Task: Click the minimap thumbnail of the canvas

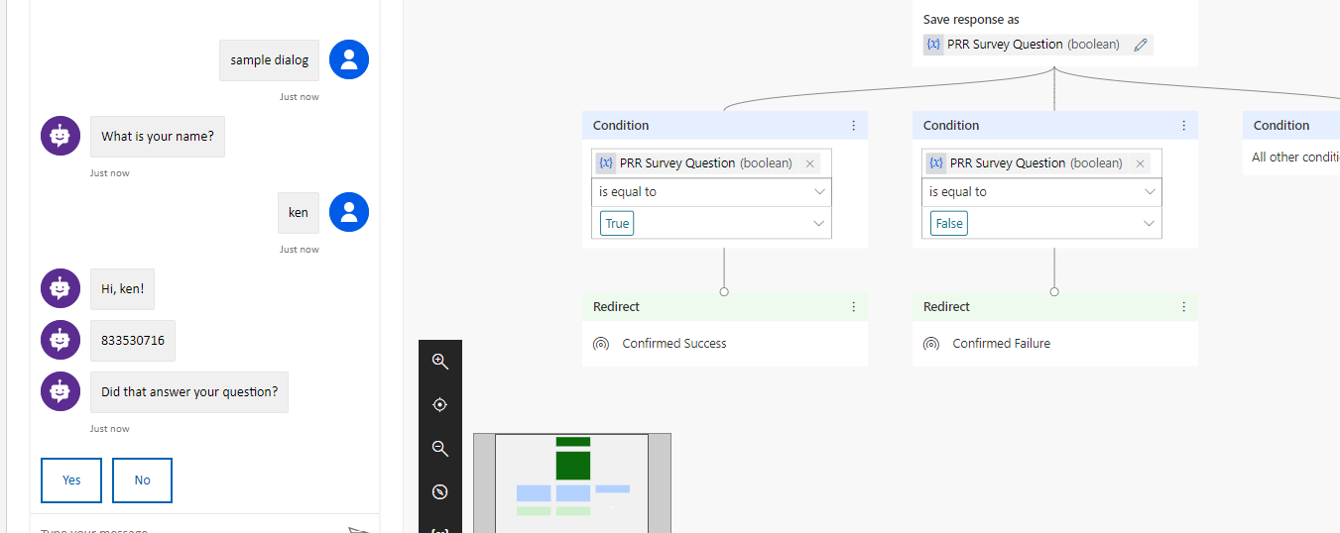Action: [572, 482]
